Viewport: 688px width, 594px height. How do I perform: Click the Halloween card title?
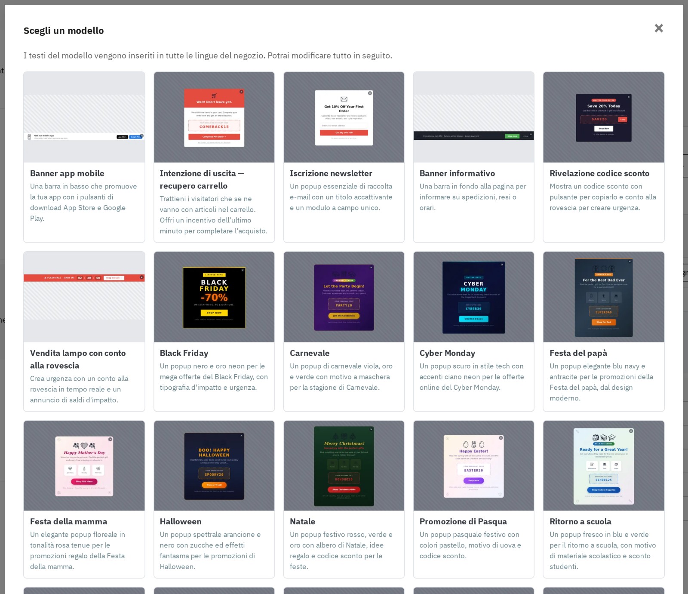tap(181, 521)
